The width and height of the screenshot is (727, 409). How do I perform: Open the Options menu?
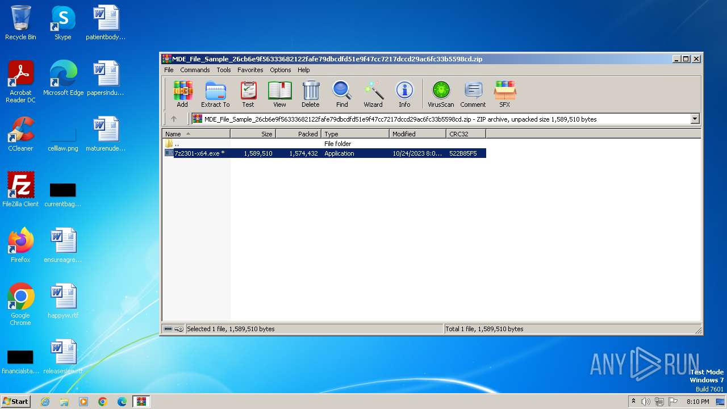click(x=281, y=70)
